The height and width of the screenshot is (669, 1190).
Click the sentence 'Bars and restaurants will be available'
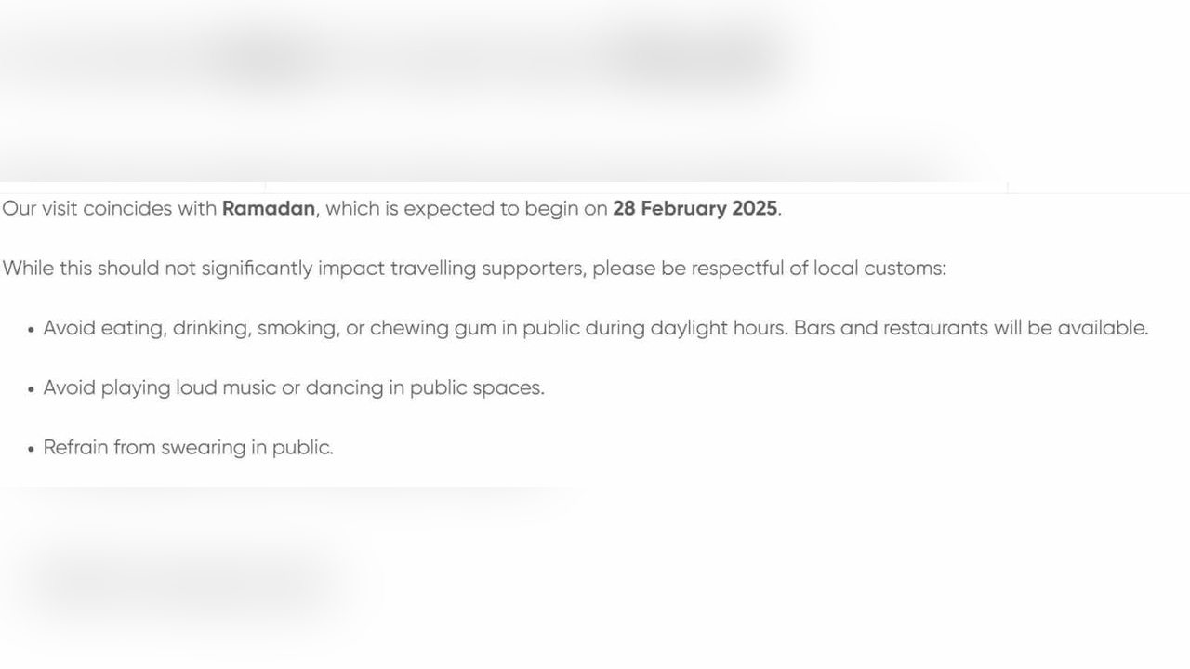coord(971,328)
